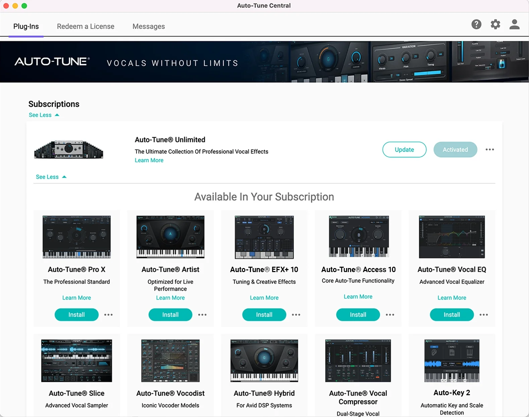Open Learn More under Auto-Tune Vocal EQ
The height and width of the screenshot is (417, 529).
click(x=452, y=298)
